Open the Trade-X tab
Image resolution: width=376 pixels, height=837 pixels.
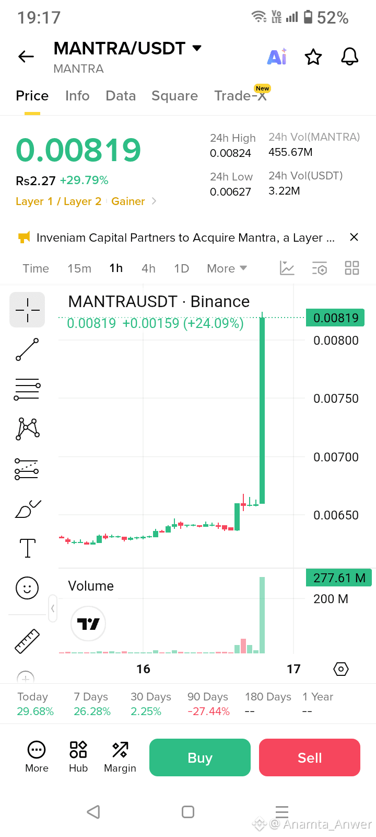240,96
